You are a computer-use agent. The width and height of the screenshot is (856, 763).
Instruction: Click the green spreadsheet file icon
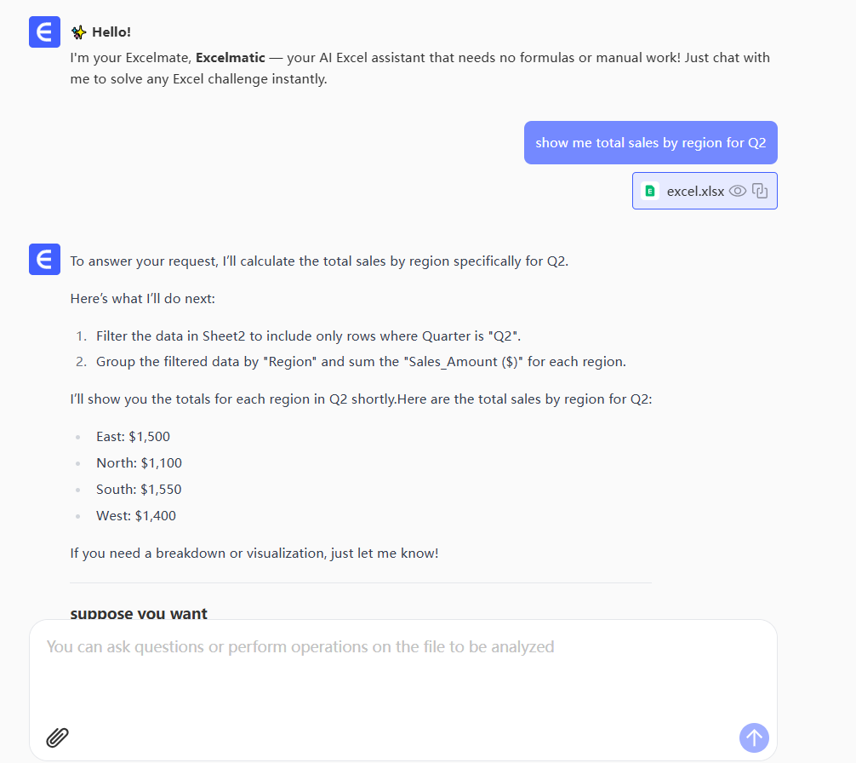point(650,191)
